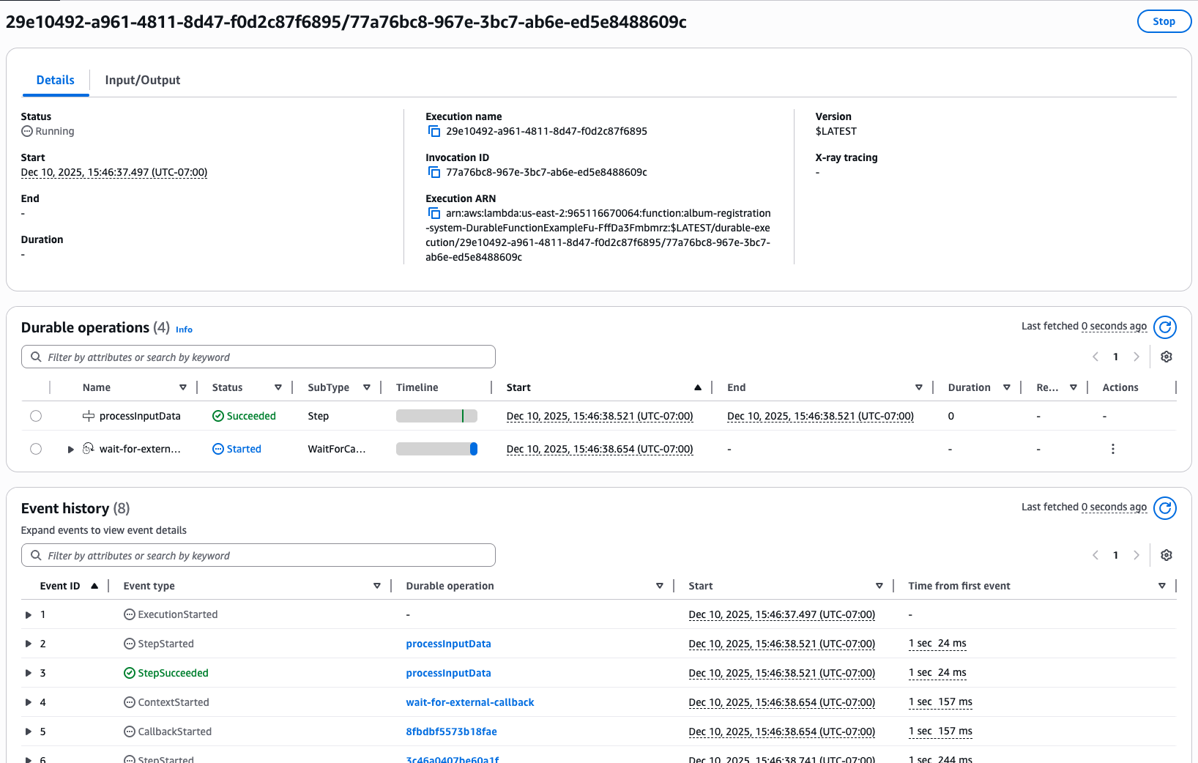The height and width of the screenshot is (763, 1198).
Task: Open actions menu for wait-for-external row
Action: tap(1112, 449)
